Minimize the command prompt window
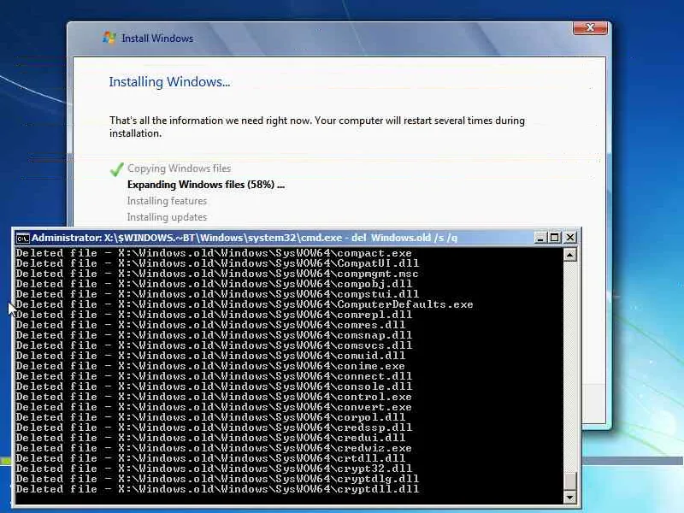The height and width of the screenshot is (513, 684). (x=540, y=238)
